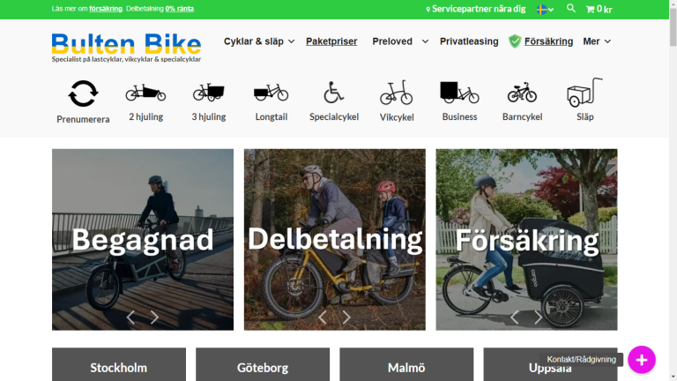Follow the 0% ränta link

point(179,9)
